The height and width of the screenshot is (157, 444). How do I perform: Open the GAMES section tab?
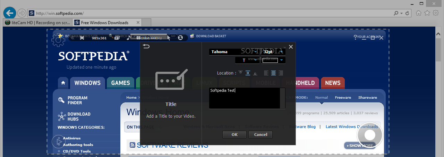120,83
